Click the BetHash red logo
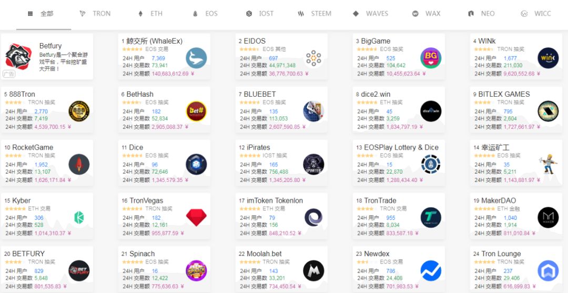Viewport: 568px width, 293px height. pyautogui.click(x=196, y=111)
